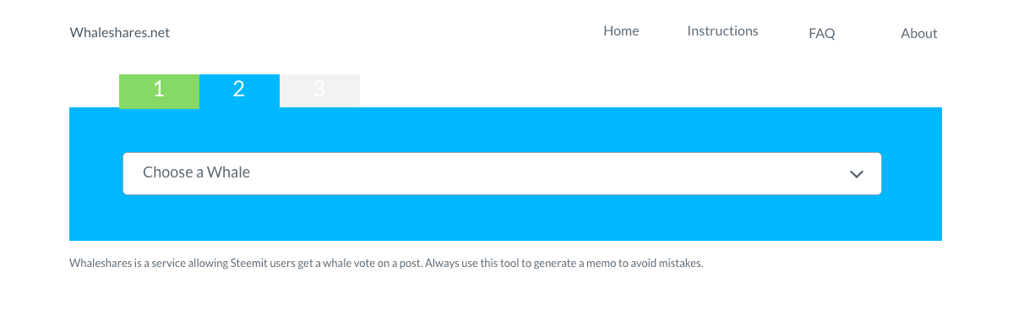Expand whale list via down arrow
The width and height of the screenshot is (1013, 327).
pos(857,174)
